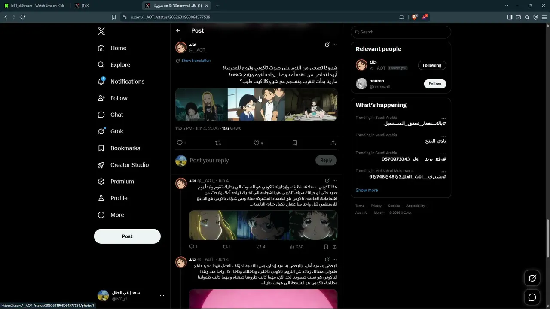
Task: Toggle the browser sidebar panel
Action: coord(510,17)
